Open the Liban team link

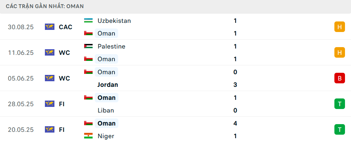pos(106,110)
